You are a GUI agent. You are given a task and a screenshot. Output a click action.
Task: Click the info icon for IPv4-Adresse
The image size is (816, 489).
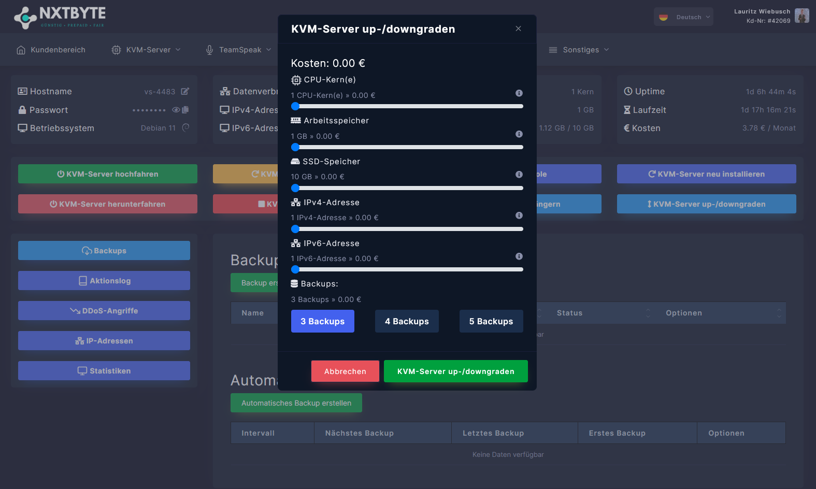[x=519, y=215]
